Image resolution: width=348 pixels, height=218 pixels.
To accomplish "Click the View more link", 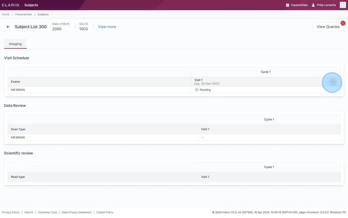I will (x=107, y=27).
